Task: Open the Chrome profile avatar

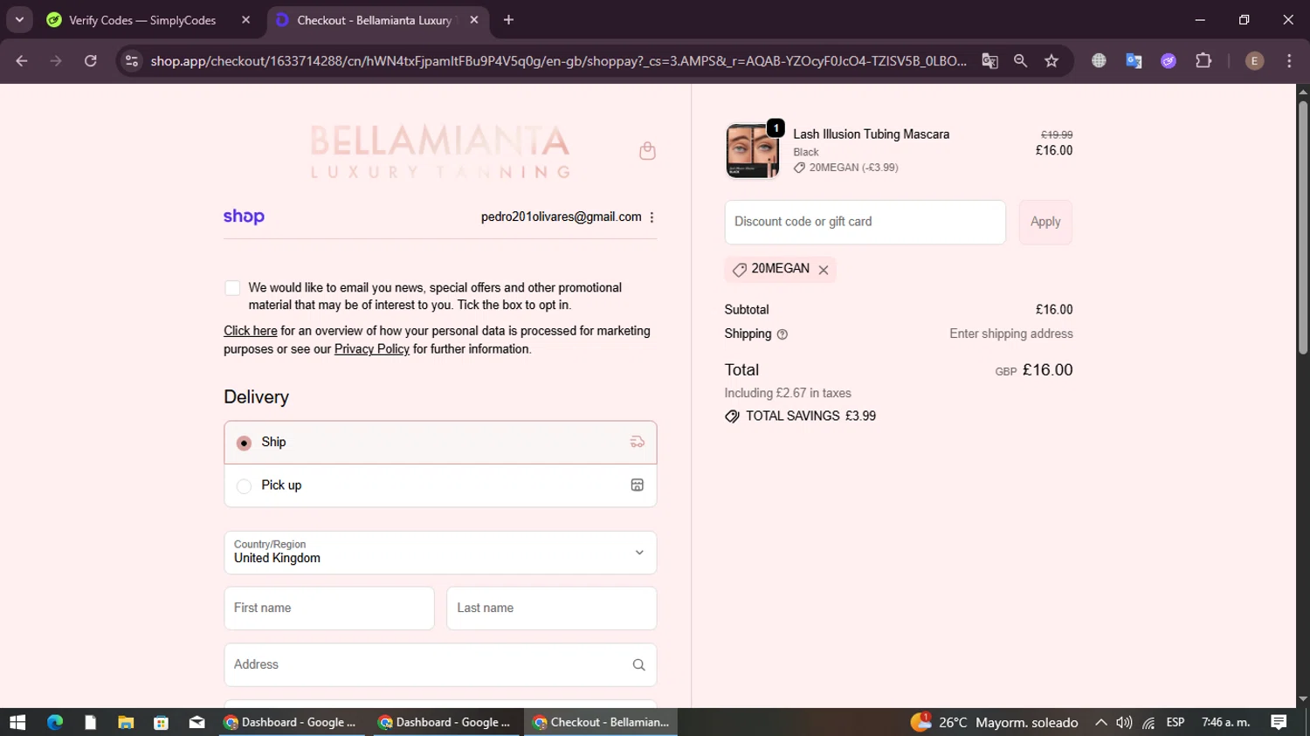Action: coord(1254,61)
